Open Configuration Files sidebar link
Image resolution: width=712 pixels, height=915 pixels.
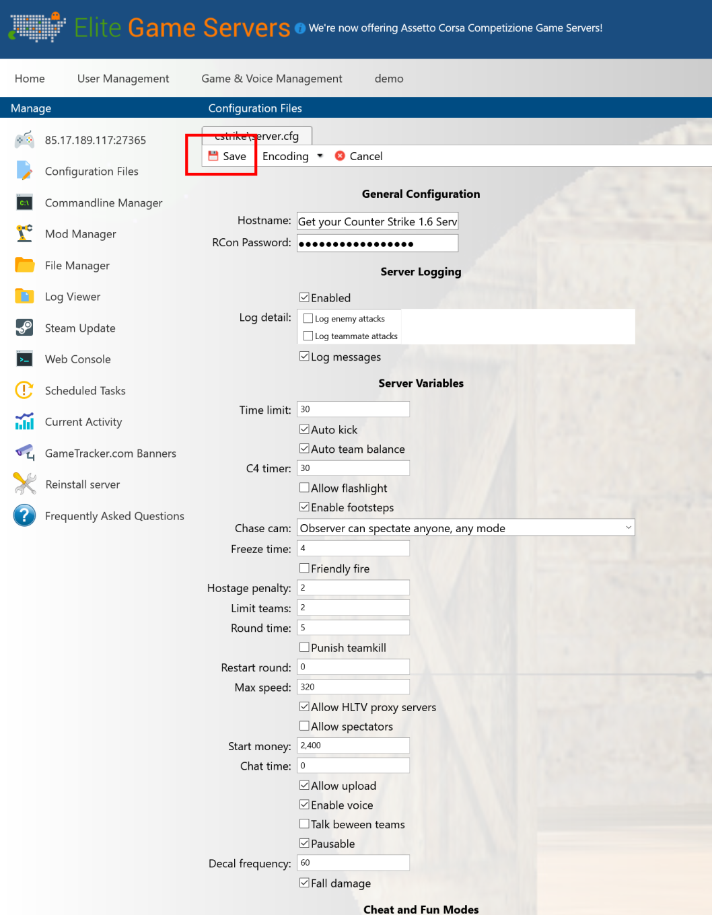tap(92, 172)
